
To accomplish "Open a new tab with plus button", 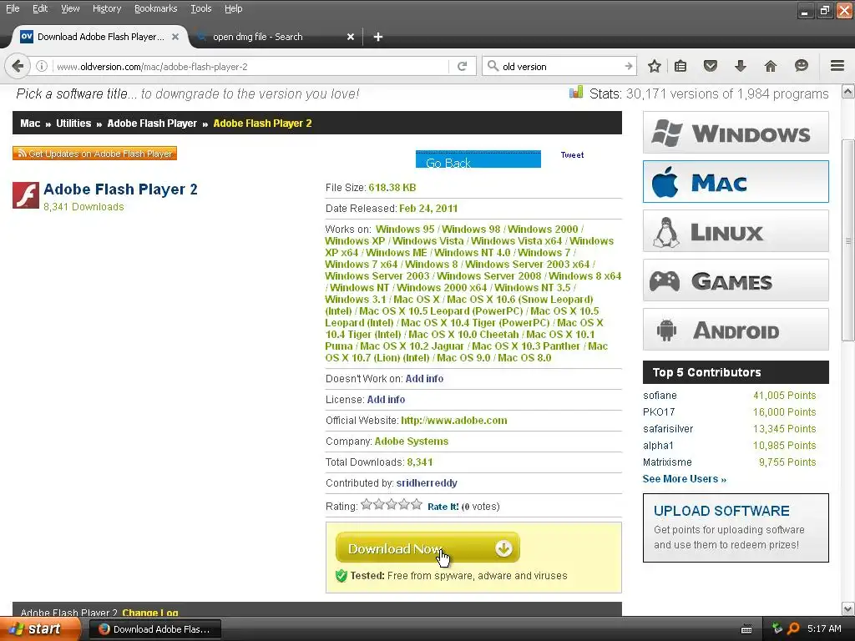I will (x=378, y=37).
